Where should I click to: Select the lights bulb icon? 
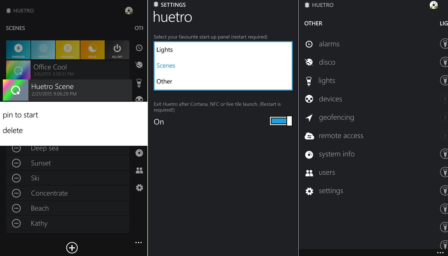(x=309, y=80)
